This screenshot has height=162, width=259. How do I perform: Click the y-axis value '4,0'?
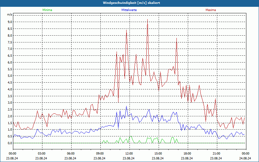[x=10, y=89]
